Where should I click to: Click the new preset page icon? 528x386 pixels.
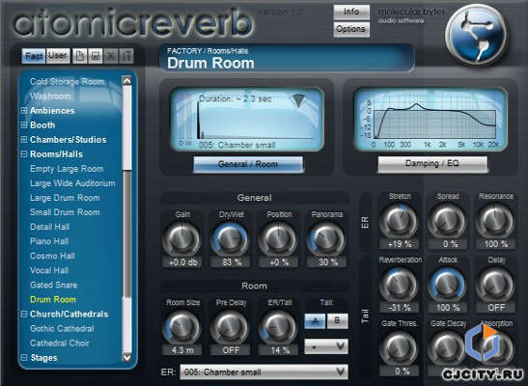point(80,56)
